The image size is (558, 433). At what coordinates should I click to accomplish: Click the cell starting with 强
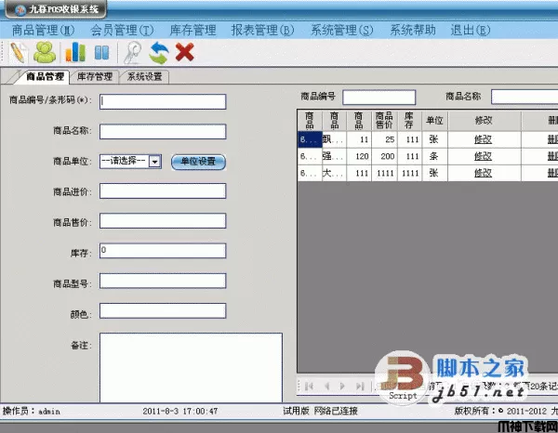[x=334, y=156]
